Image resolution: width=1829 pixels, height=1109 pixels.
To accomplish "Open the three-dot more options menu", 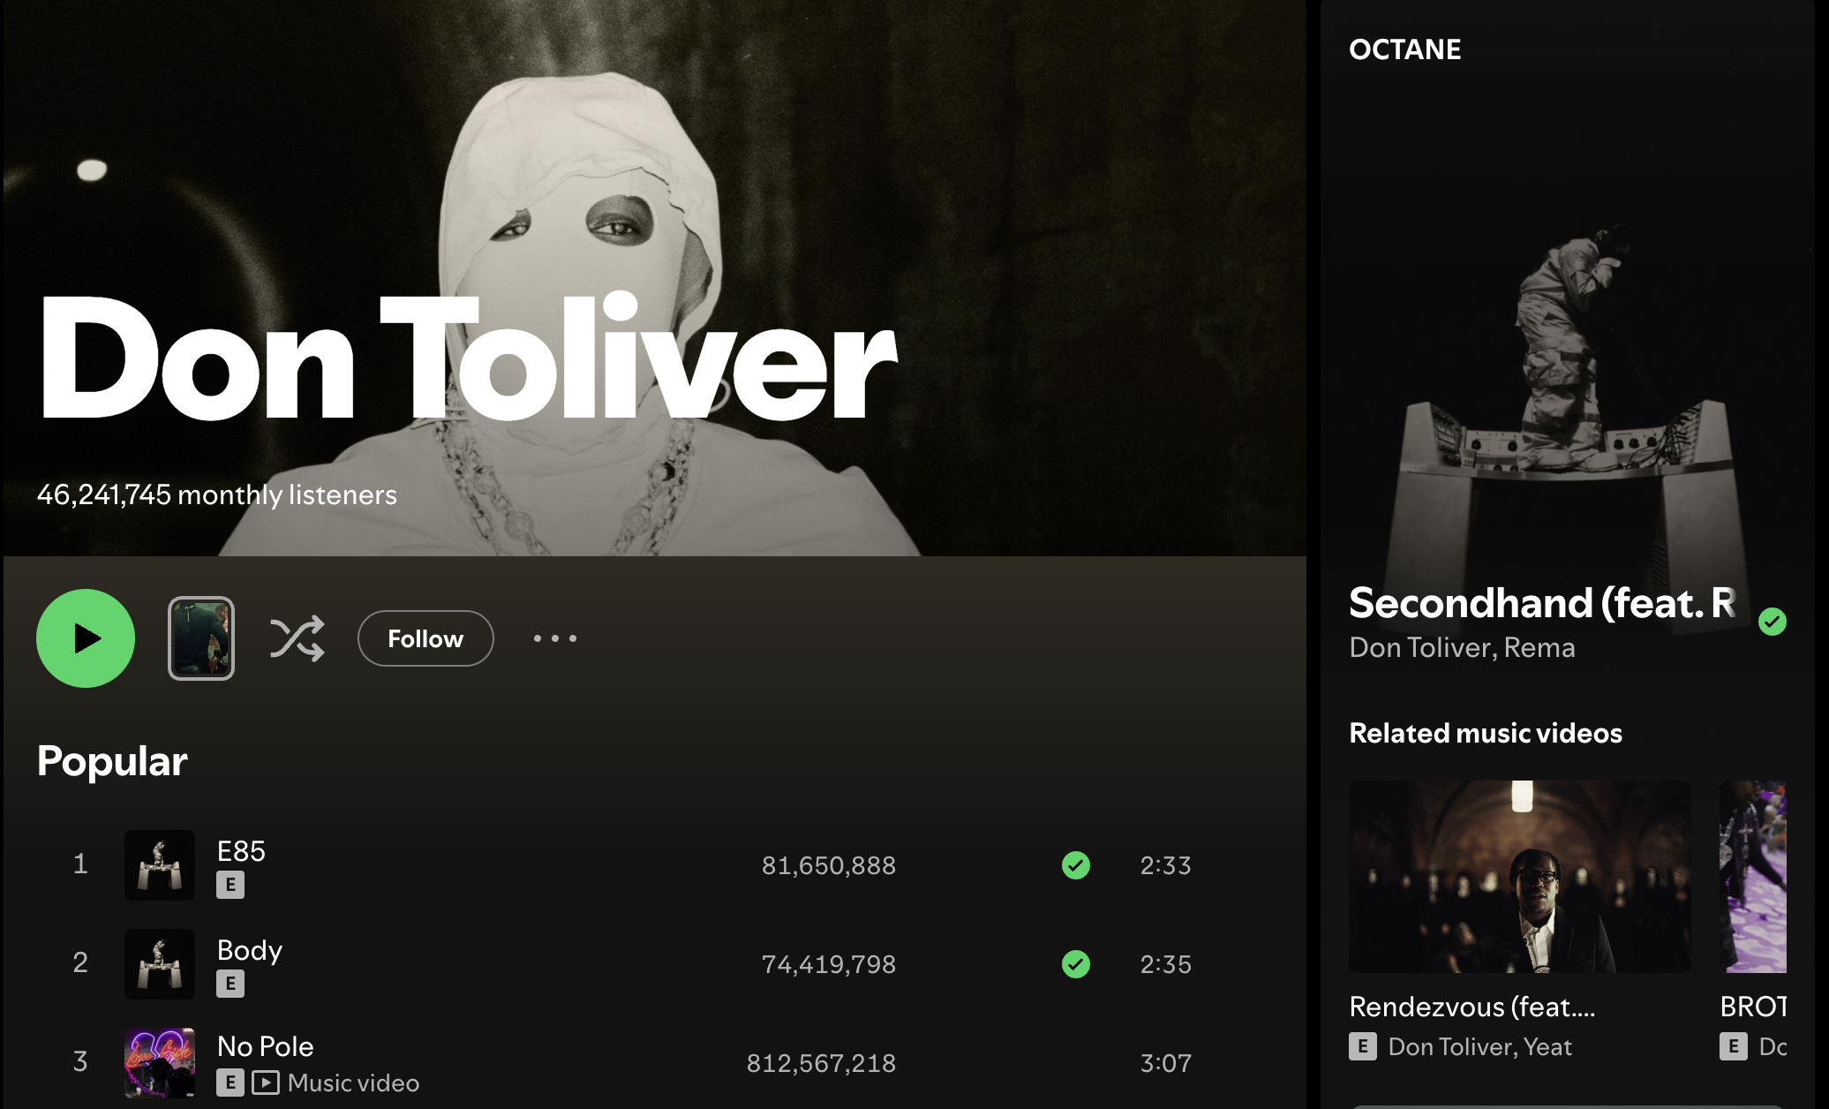I will click(x=555, y=638).
